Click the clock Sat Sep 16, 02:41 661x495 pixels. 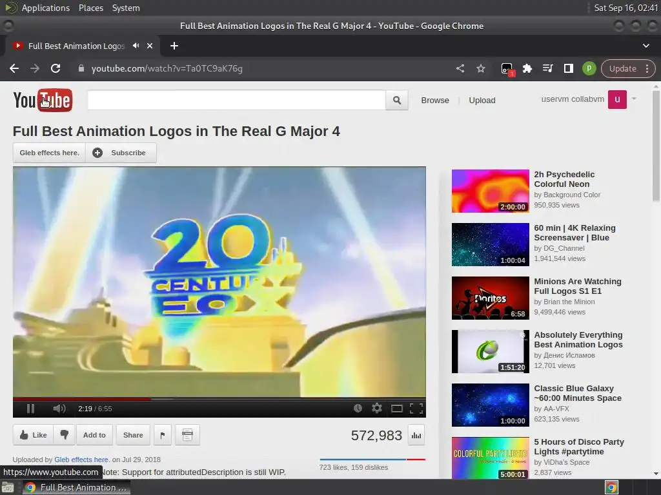(625, 8)
